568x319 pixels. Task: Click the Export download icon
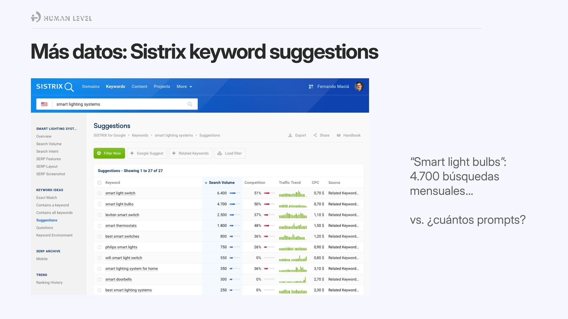tap(290, 135)
